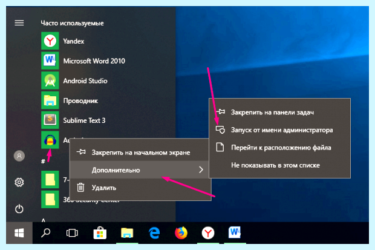Viewport: 375px width, 250px height.
Task: Click the # section letter header
Action: [43, 162]
